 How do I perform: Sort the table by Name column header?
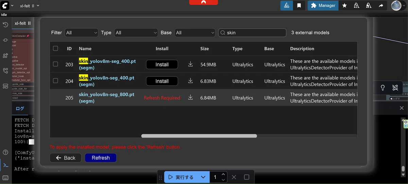[85, 48]
